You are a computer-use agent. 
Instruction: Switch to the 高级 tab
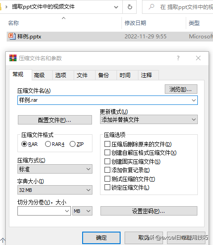point(39,75)
